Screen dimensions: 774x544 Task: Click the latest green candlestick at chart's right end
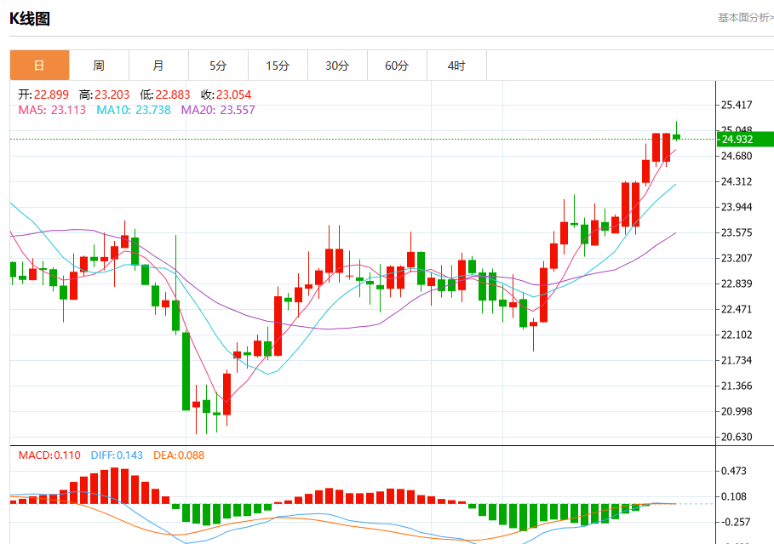coord(676,137)
